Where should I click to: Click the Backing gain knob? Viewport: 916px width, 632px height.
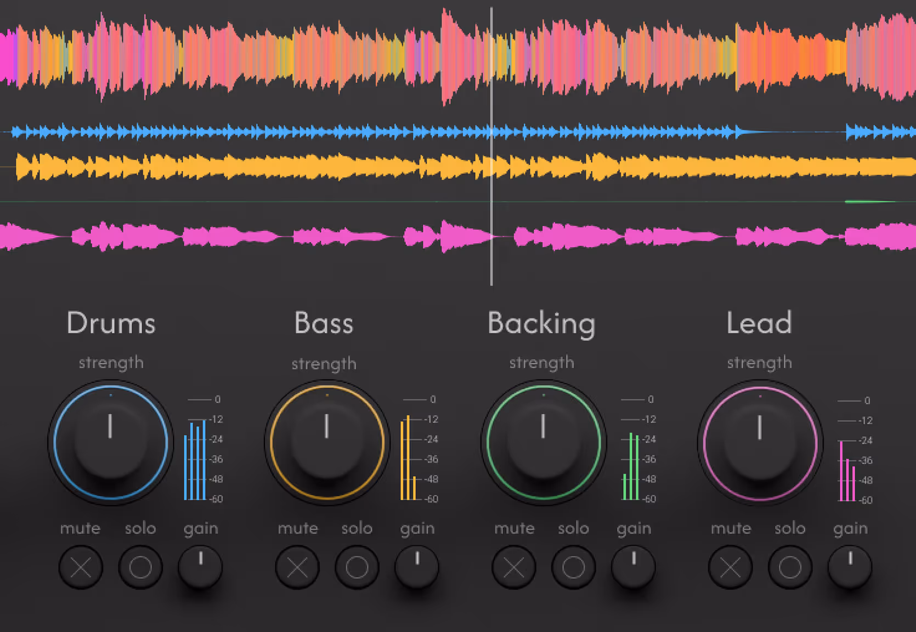634,567
